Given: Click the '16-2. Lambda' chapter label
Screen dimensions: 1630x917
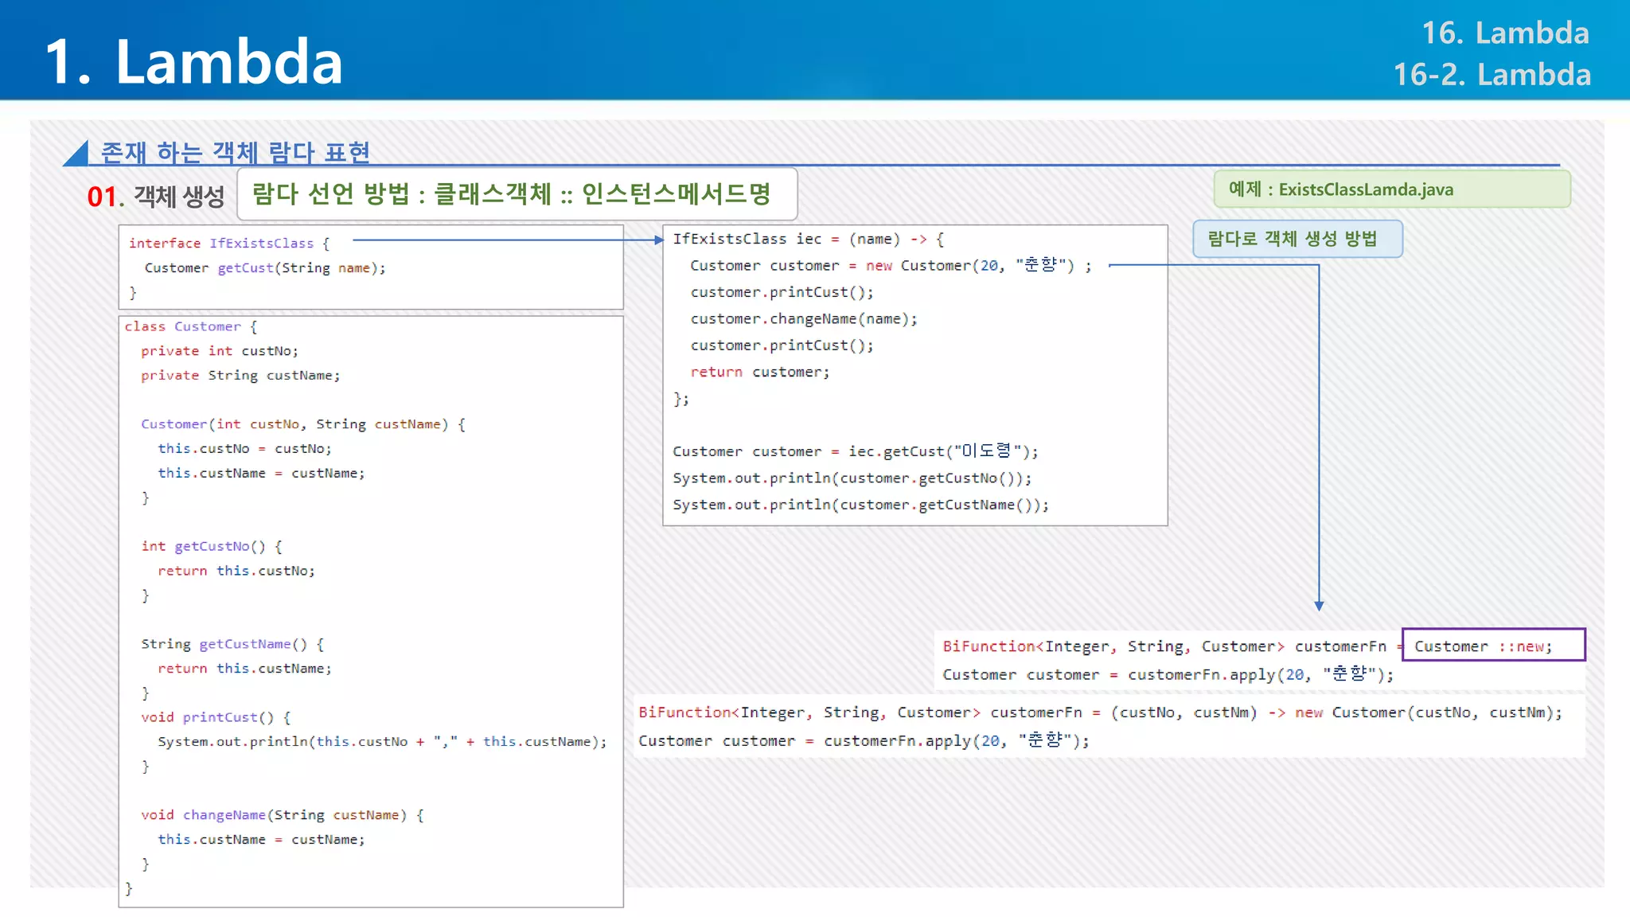Looking at the screenshot, I should (1492, 75).
